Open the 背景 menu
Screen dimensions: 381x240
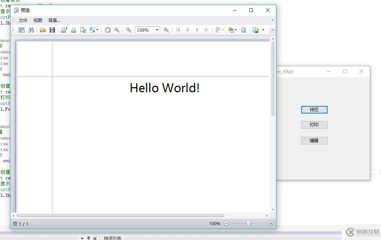(54, 20)
